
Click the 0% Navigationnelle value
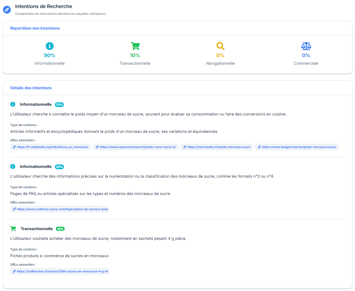click(x=220, y=55)
